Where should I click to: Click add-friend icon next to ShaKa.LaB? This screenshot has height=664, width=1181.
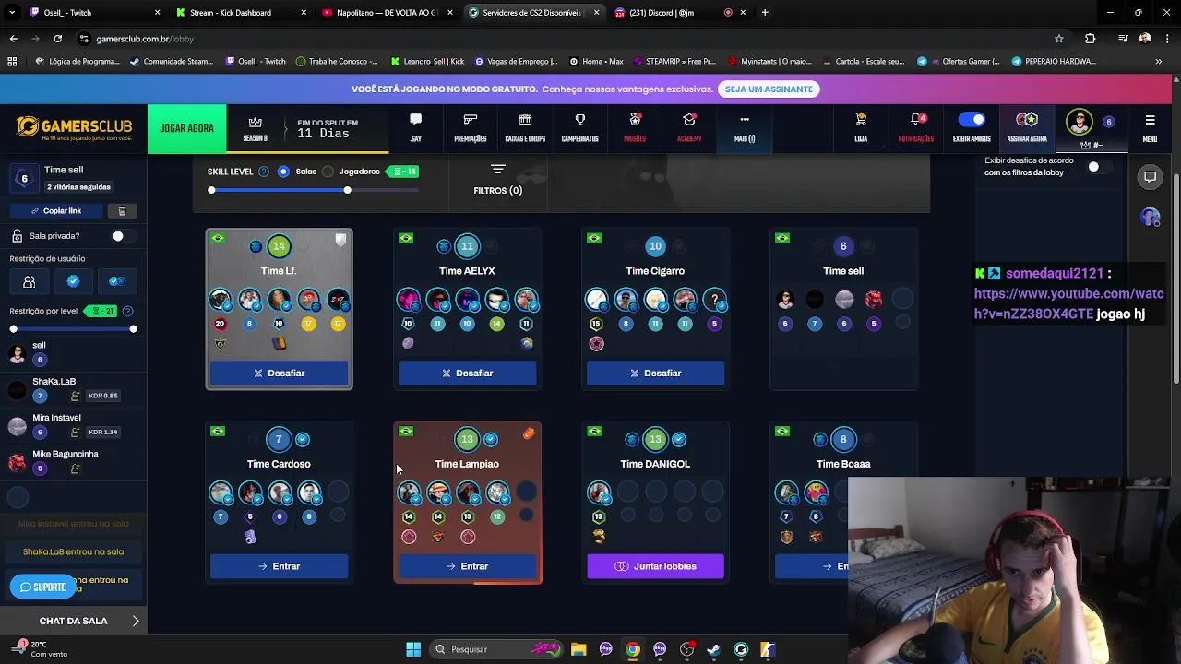pos(75,396)
